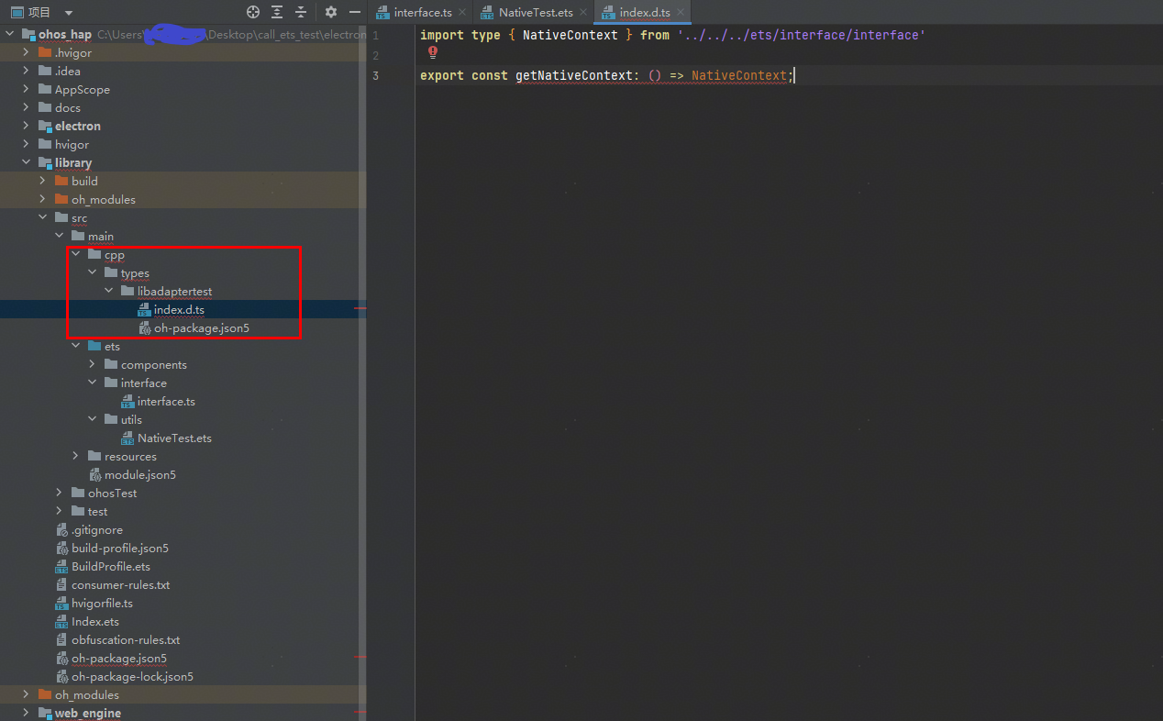Expand the test folder
This screenshot has width=1163, height=721.
point(60,512)
